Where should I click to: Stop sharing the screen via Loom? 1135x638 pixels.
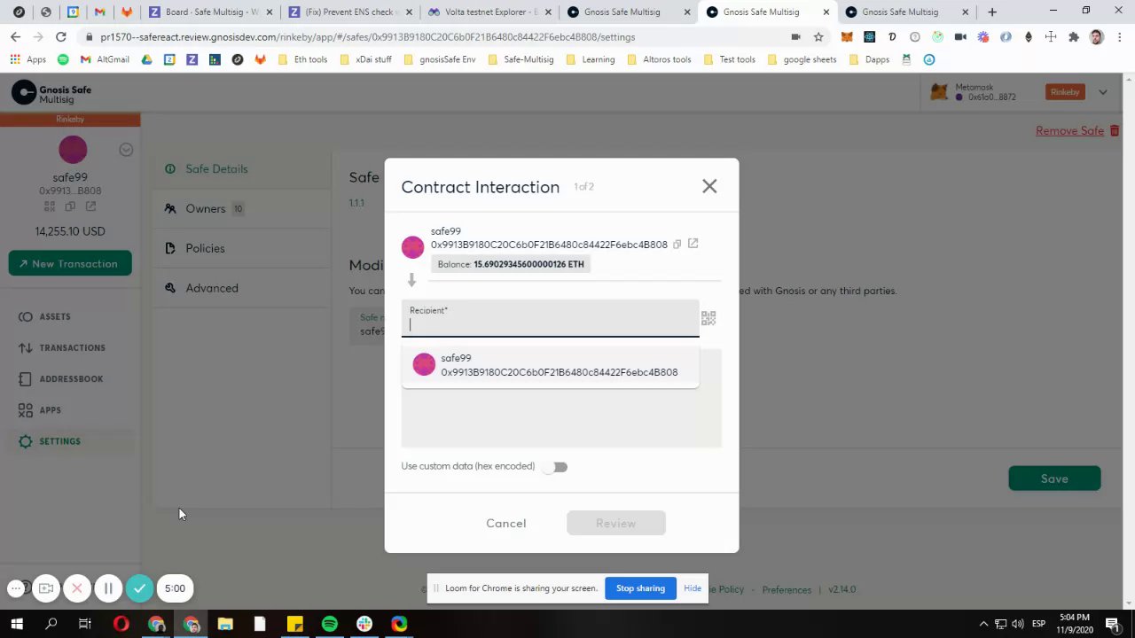click(640, 588)
